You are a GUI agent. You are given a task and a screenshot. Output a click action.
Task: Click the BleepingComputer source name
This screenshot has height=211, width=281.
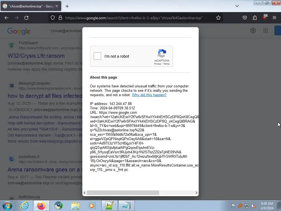[x=35, y=83]
